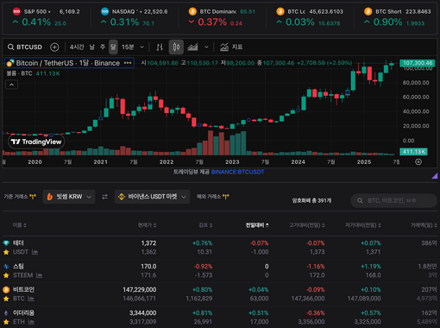Click the TradingView logo
The width and height of the screenshot is (440, 328).
click(x=36, y=142)
